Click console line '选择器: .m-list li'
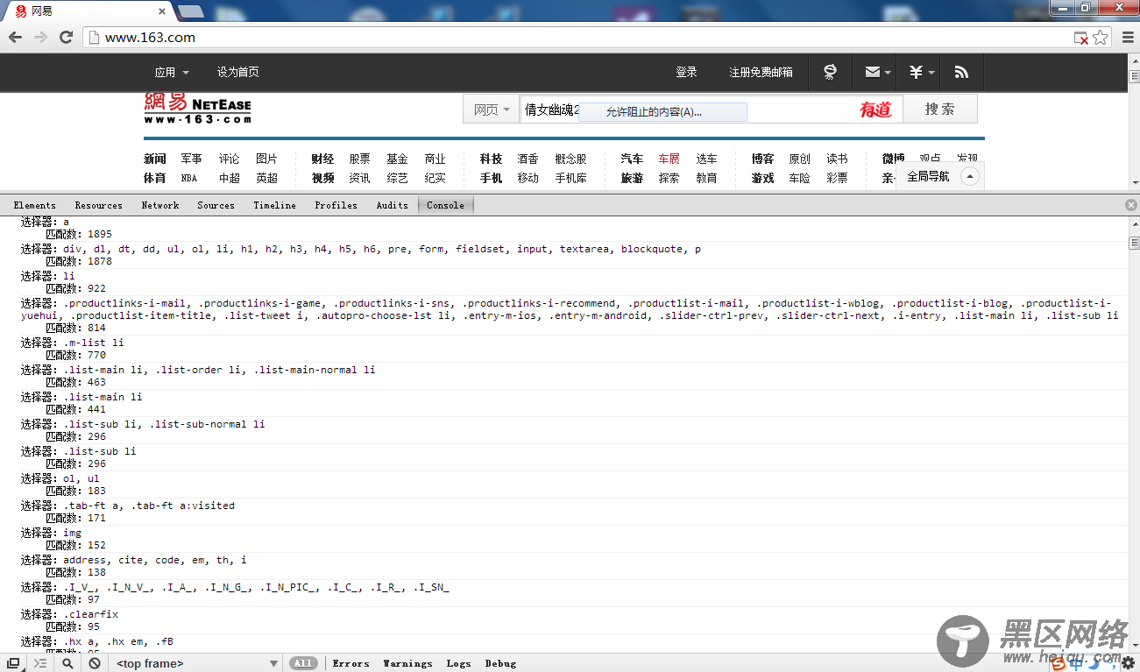Image resolution: width=1140 pixels, height=672 pixels. tap(73, 343)
